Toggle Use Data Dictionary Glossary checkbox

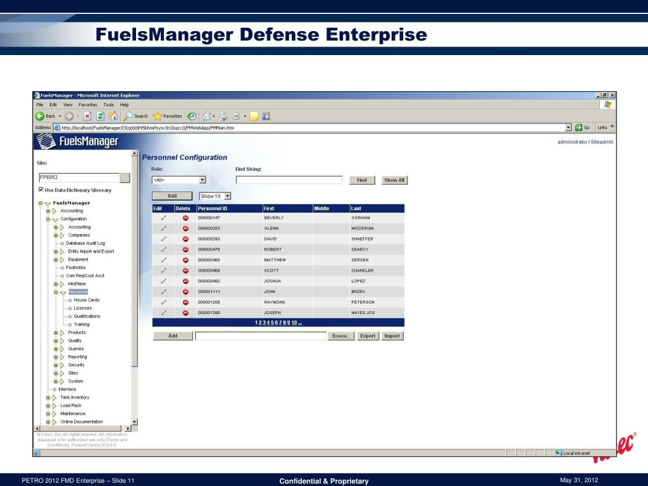click(41, 190)
